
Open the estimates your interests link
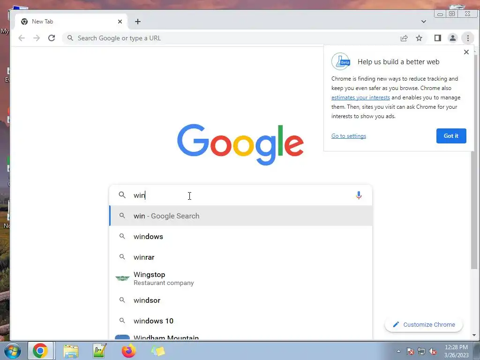coord(360,97)
